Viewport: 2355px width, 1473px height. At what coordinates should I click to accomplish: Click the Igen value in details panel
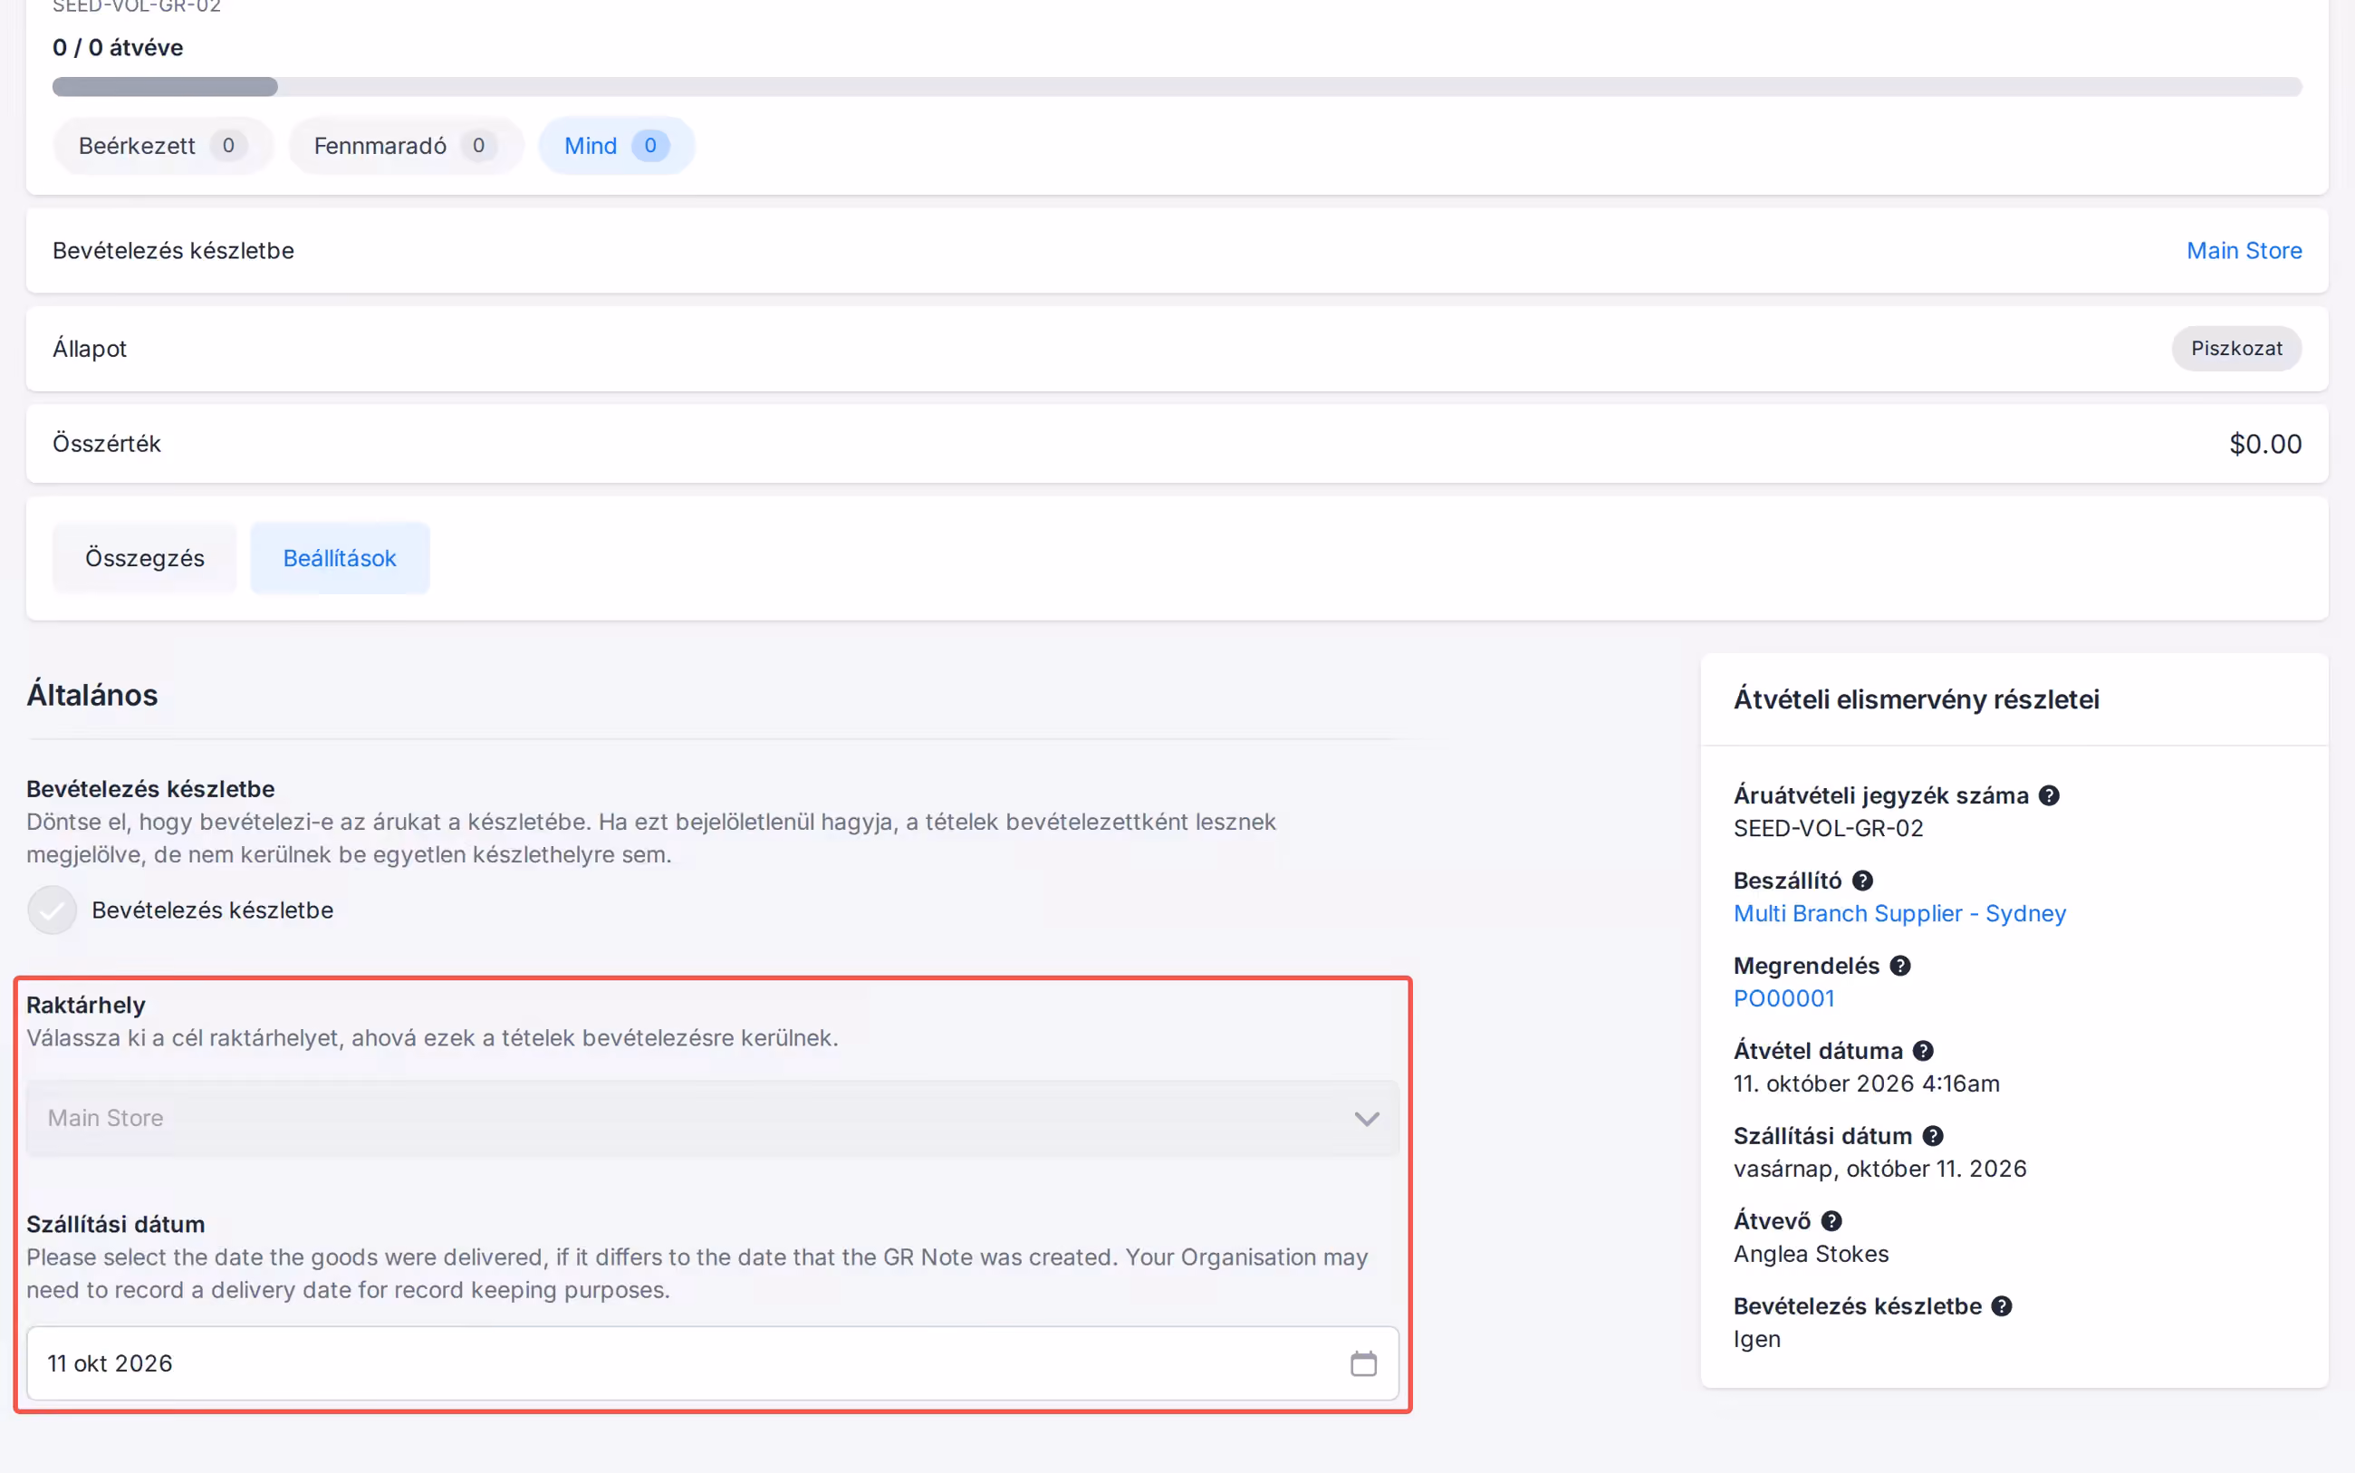point(1757,1340)
